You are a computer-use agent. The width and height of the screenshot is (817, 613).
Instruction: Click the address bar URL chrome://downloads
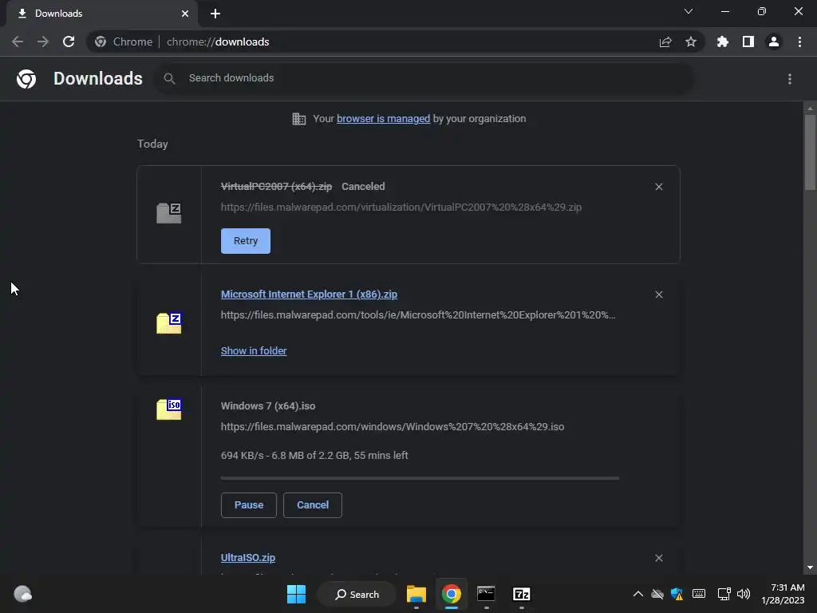coord(218,42)
